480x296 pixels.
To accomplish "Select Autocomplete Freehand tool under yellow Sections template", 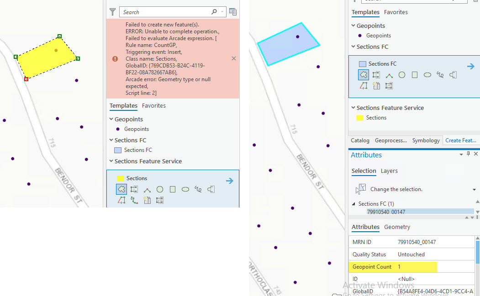I will tap(211, 189).
